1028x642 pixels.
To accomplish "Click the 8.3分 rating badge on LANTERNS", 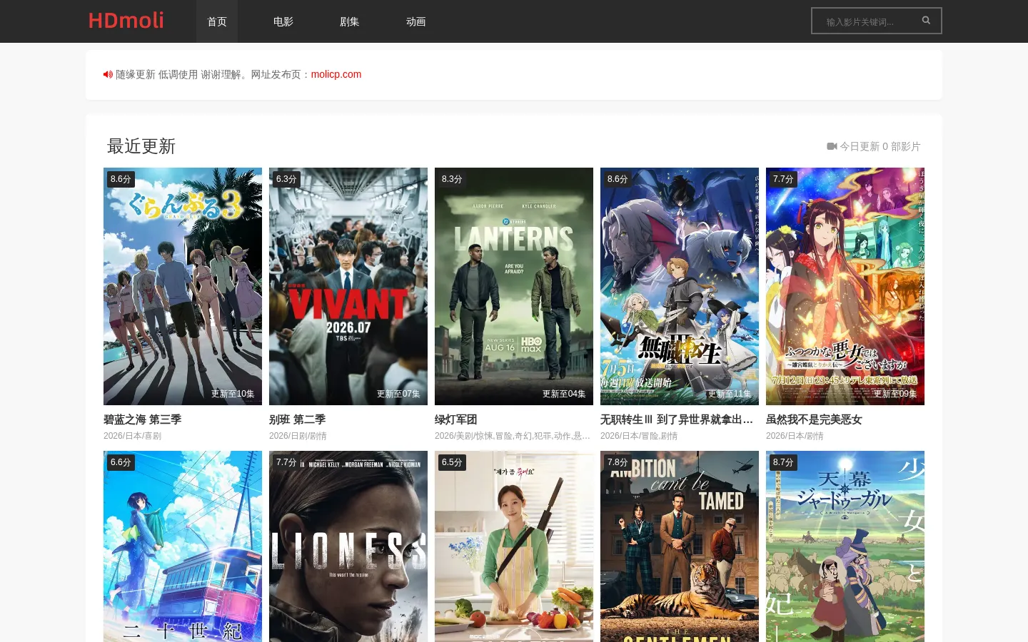I will coord(452,179).
